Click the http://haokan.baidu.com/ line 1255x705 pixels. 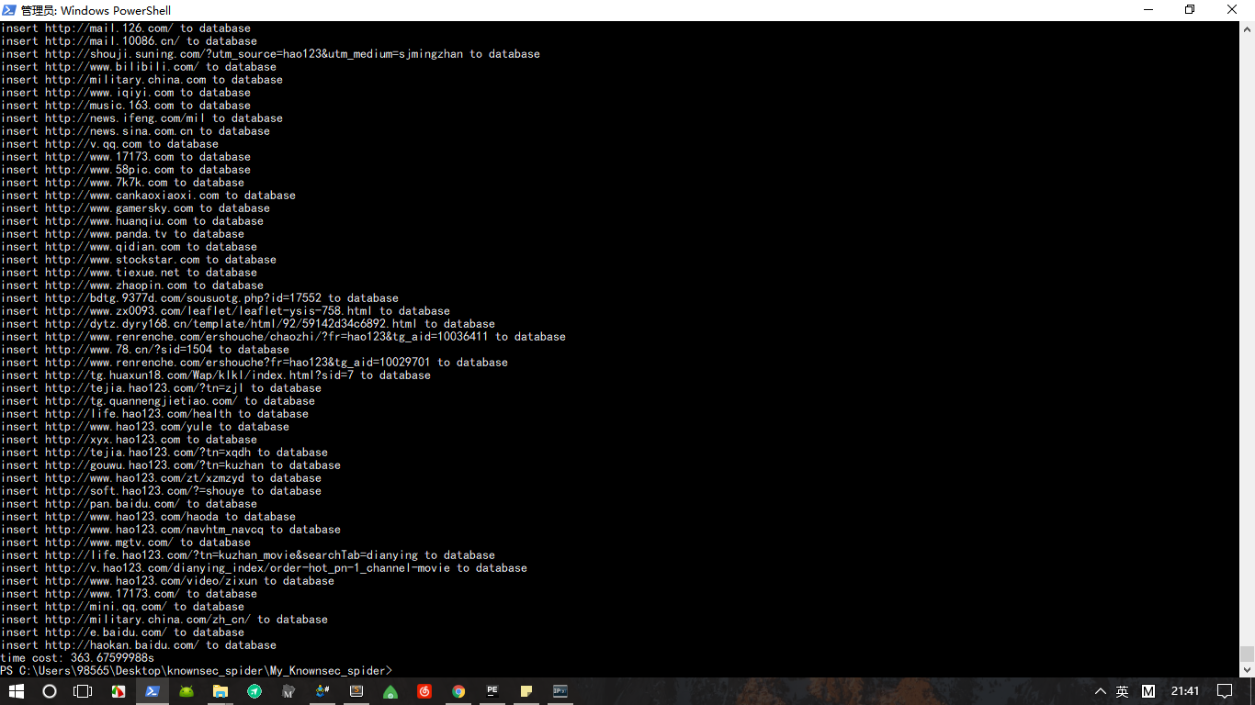pos(139,645)
